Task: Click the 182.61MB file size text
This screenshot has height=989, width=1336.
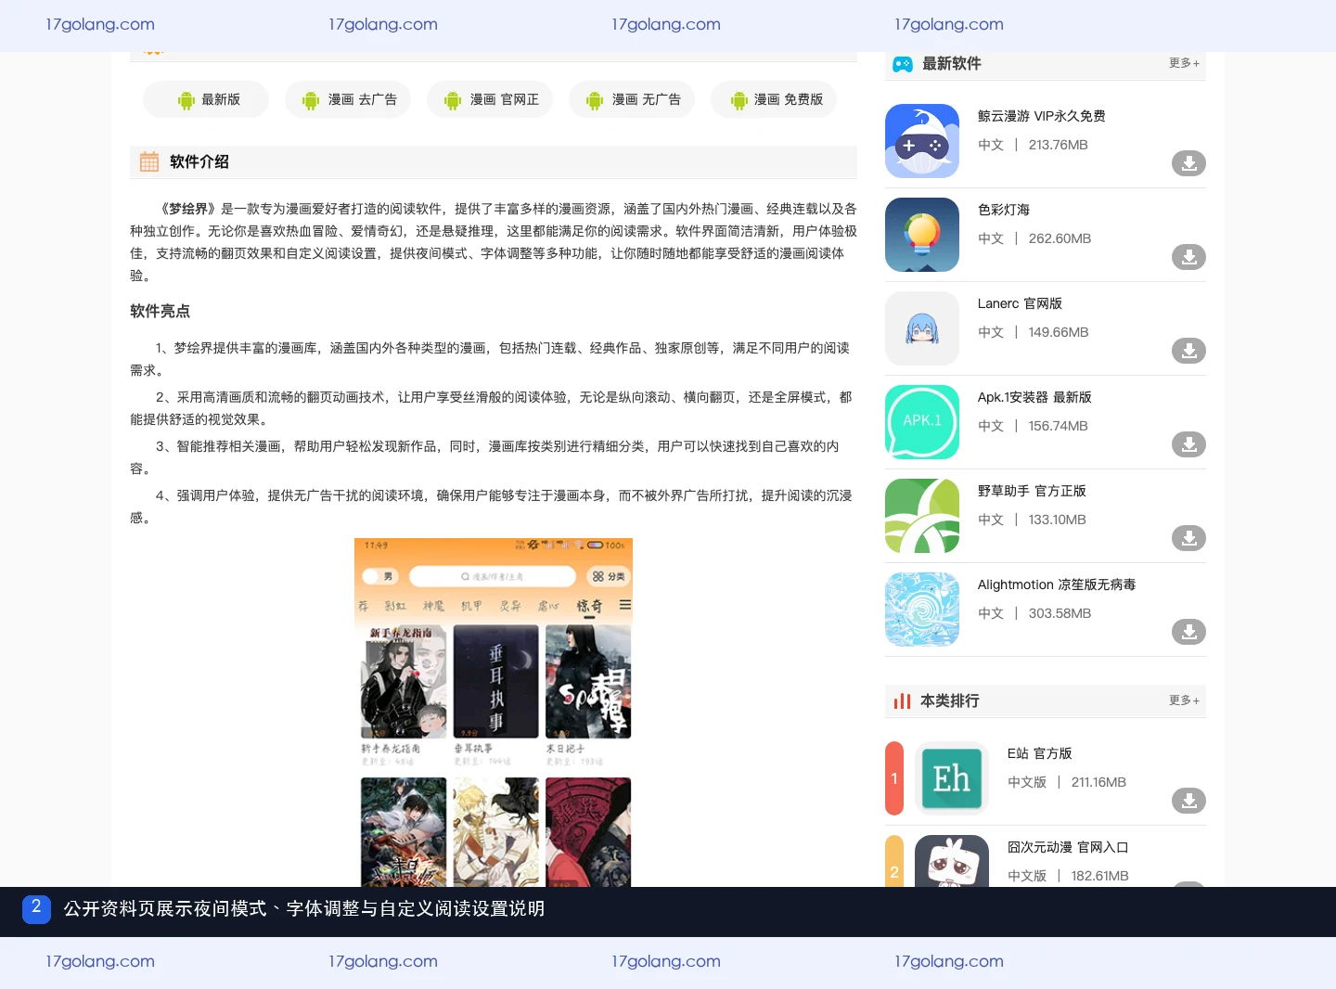Action: tap(1099, 876)
